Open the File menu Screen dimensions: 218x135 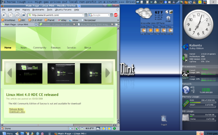[x=3, y=10]
